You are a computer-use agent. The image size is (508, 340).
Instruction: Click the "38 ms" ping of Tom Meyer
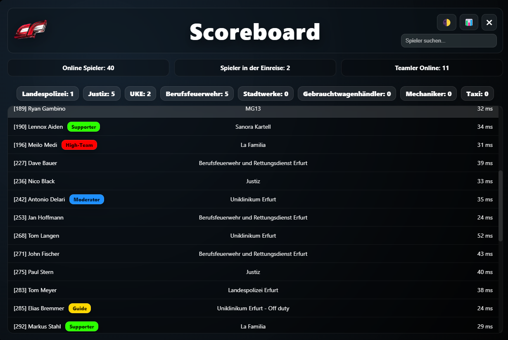click(485, 290)
